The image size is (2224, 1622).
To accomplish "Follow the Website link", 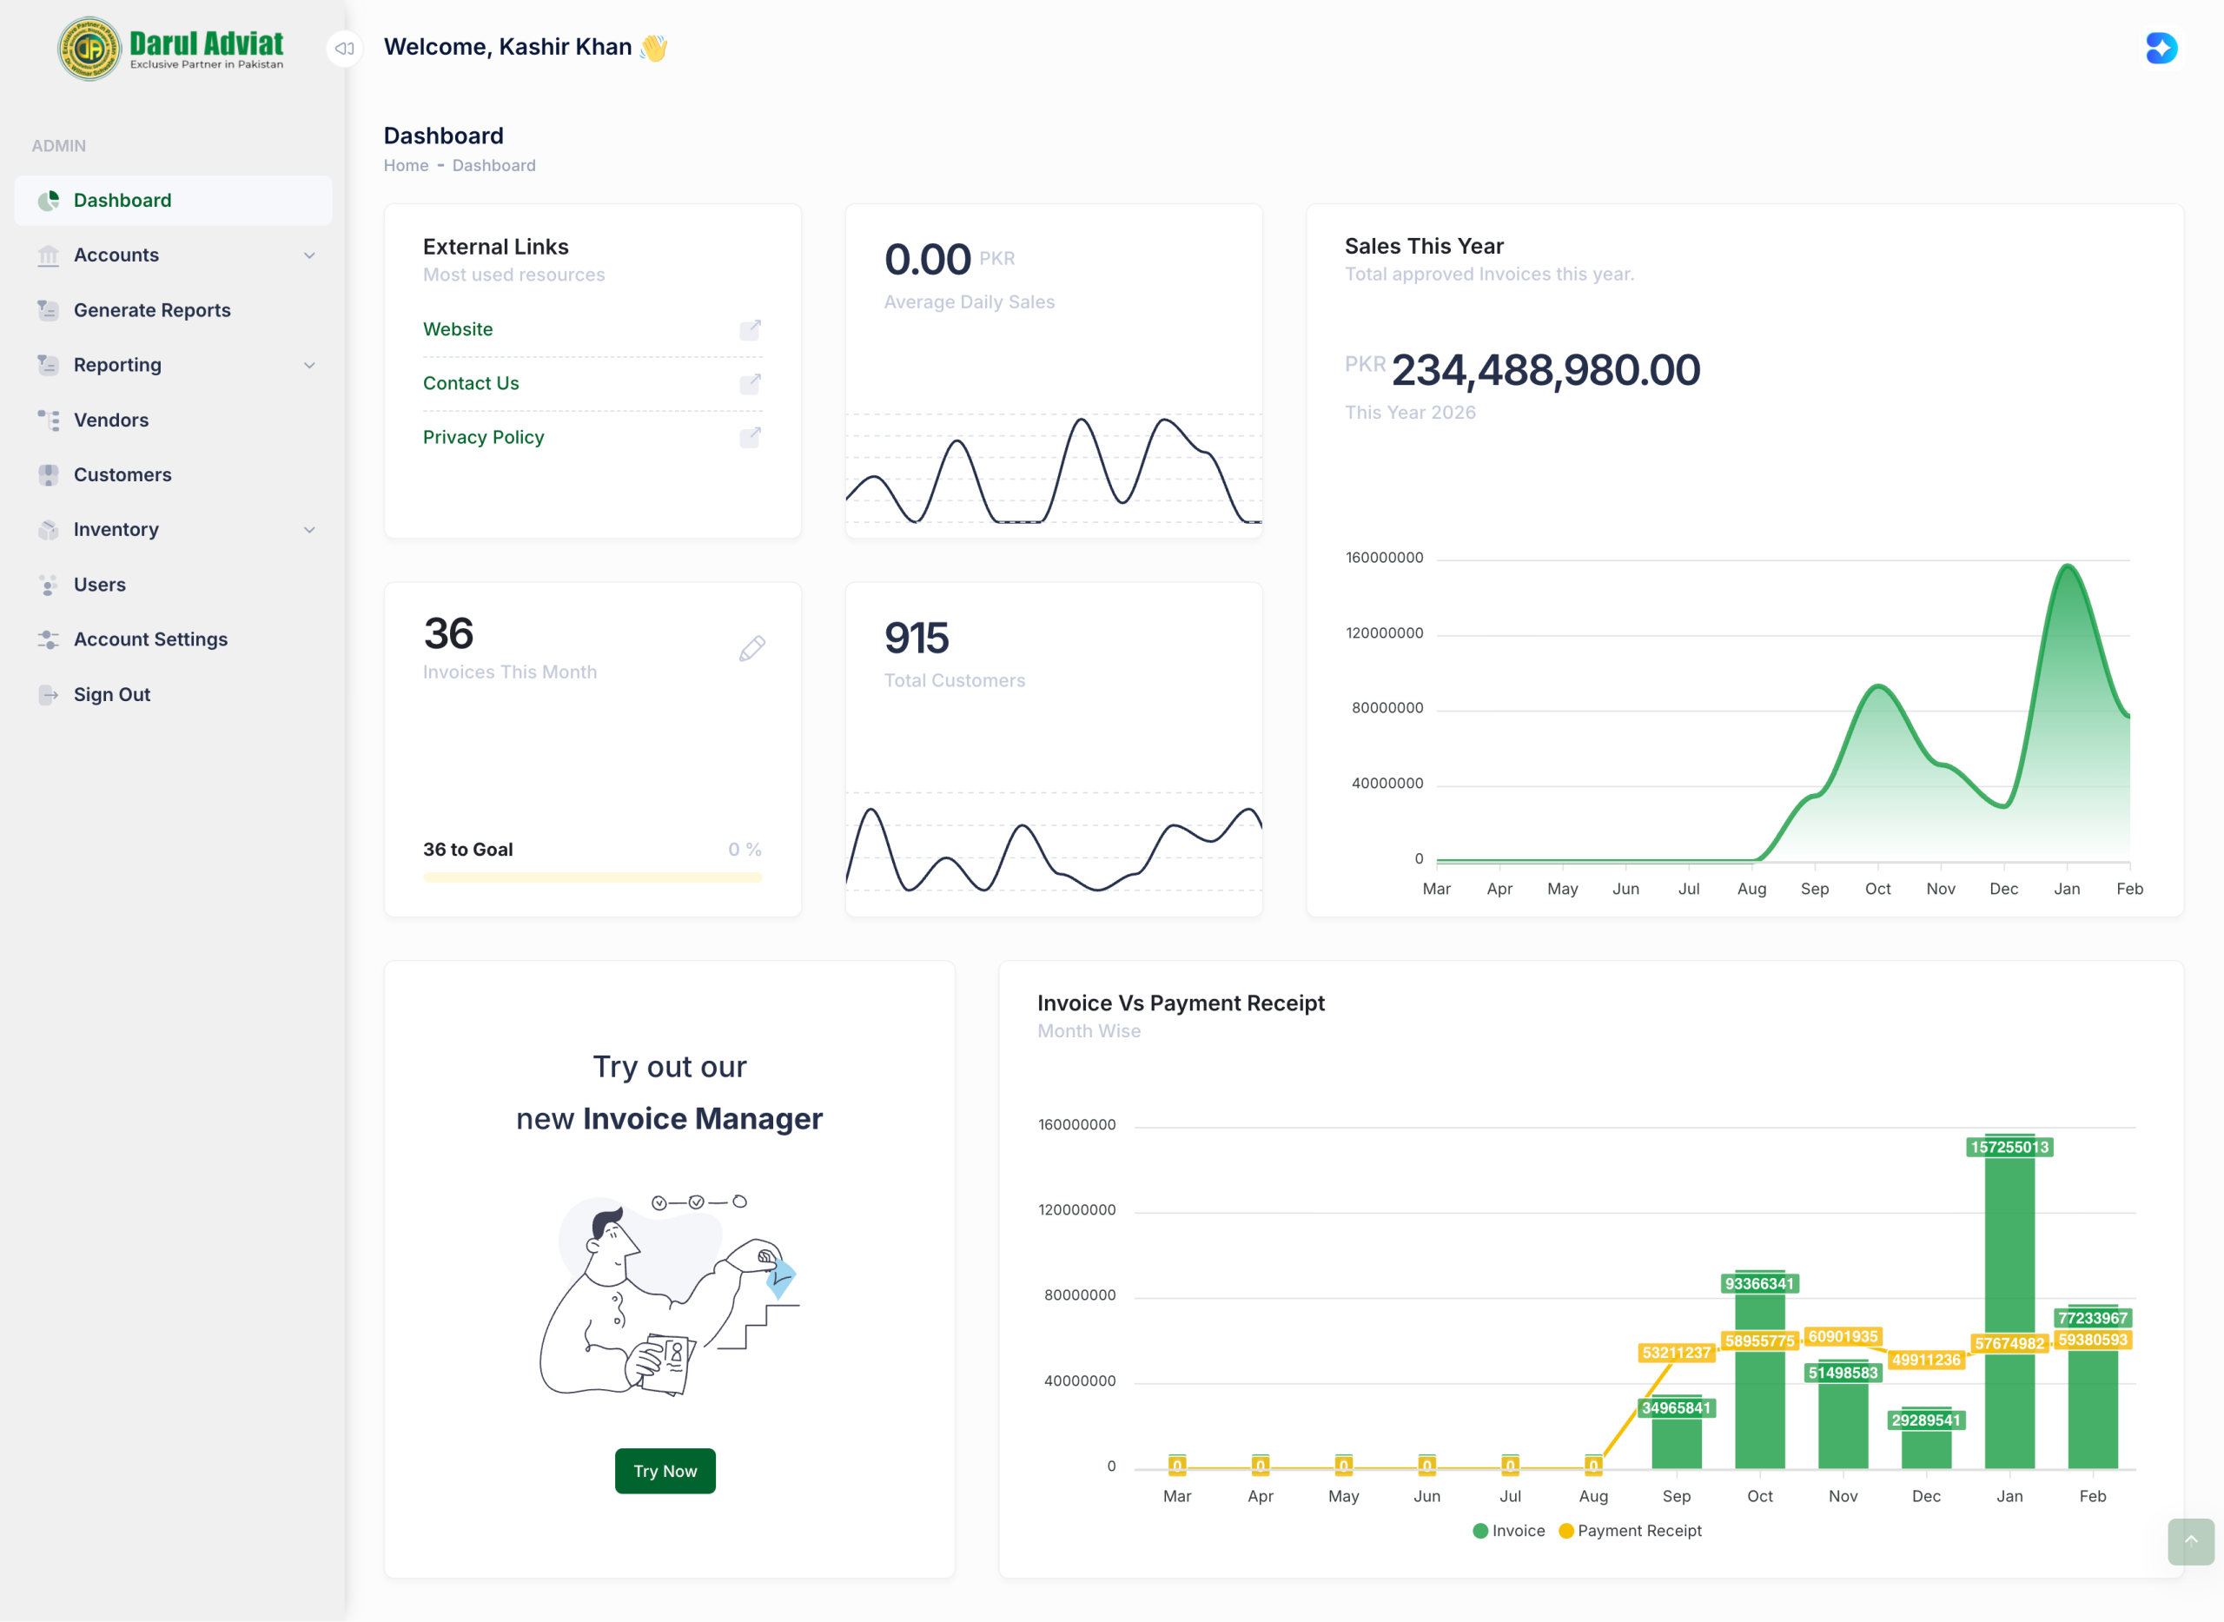I will (x=458, y=329).
